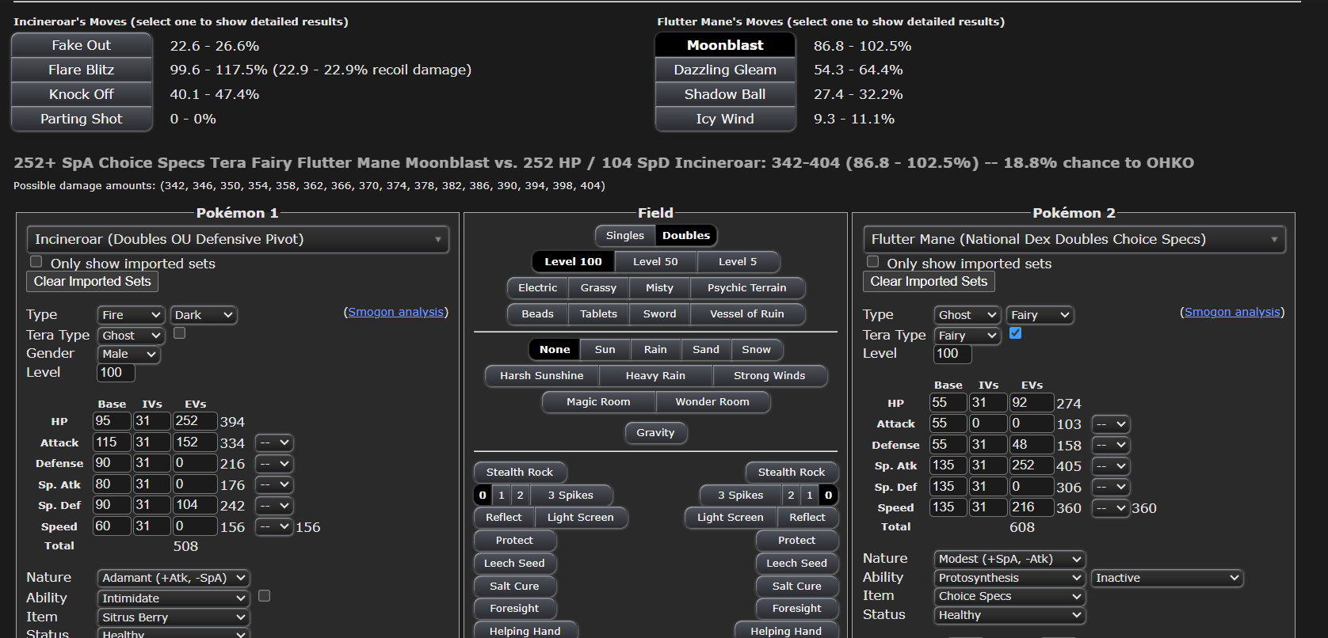This screenshot has width=1328, height=638.
Task: Open Protosynthesis Inactive state dropdown
Action: coord(1167,578)
